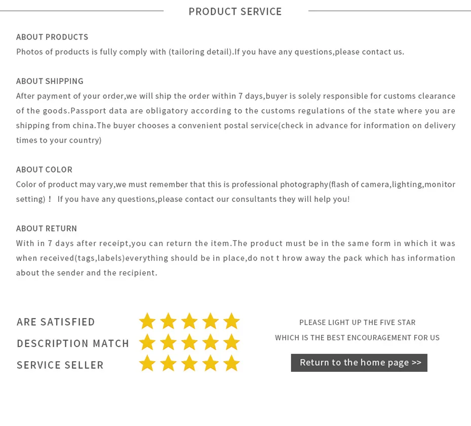Image resolution: width=471 pixels, height=426 pixels.
Task: Click fourth star in Service Seller row
Action: 210,364
